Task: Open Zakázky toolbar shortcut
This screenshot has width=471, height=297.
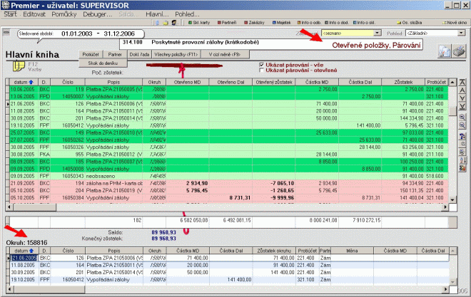Action: [254, 23]
